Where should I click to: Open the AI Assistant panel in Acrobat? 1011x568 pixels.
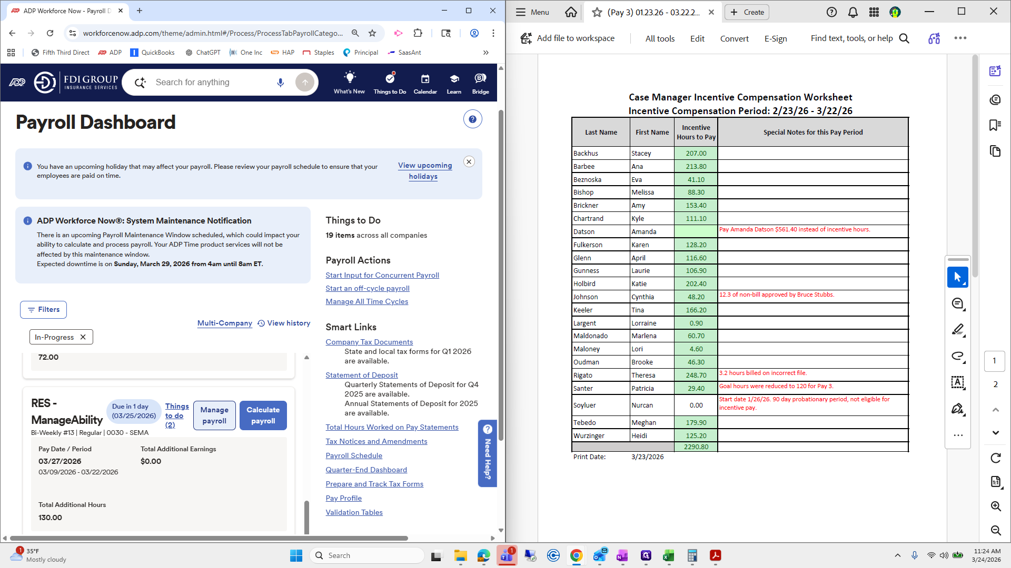995,71
